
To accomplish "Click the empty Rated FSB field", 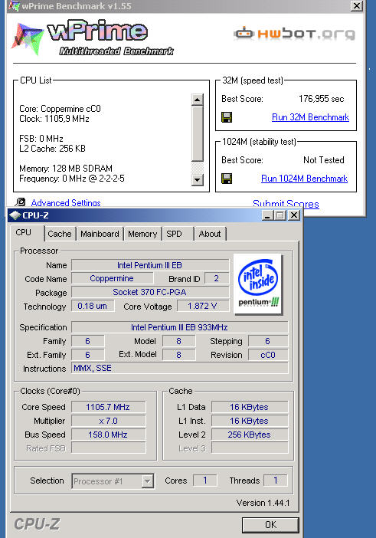I will tap(108, 448).
